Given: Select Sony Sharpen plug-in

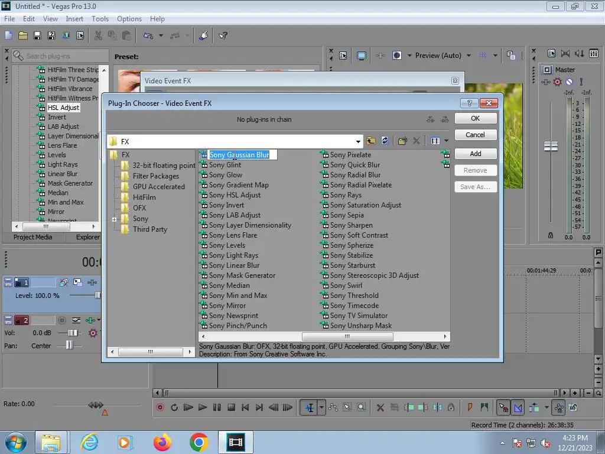Looking at the screenshot, I should pos(352,225).
